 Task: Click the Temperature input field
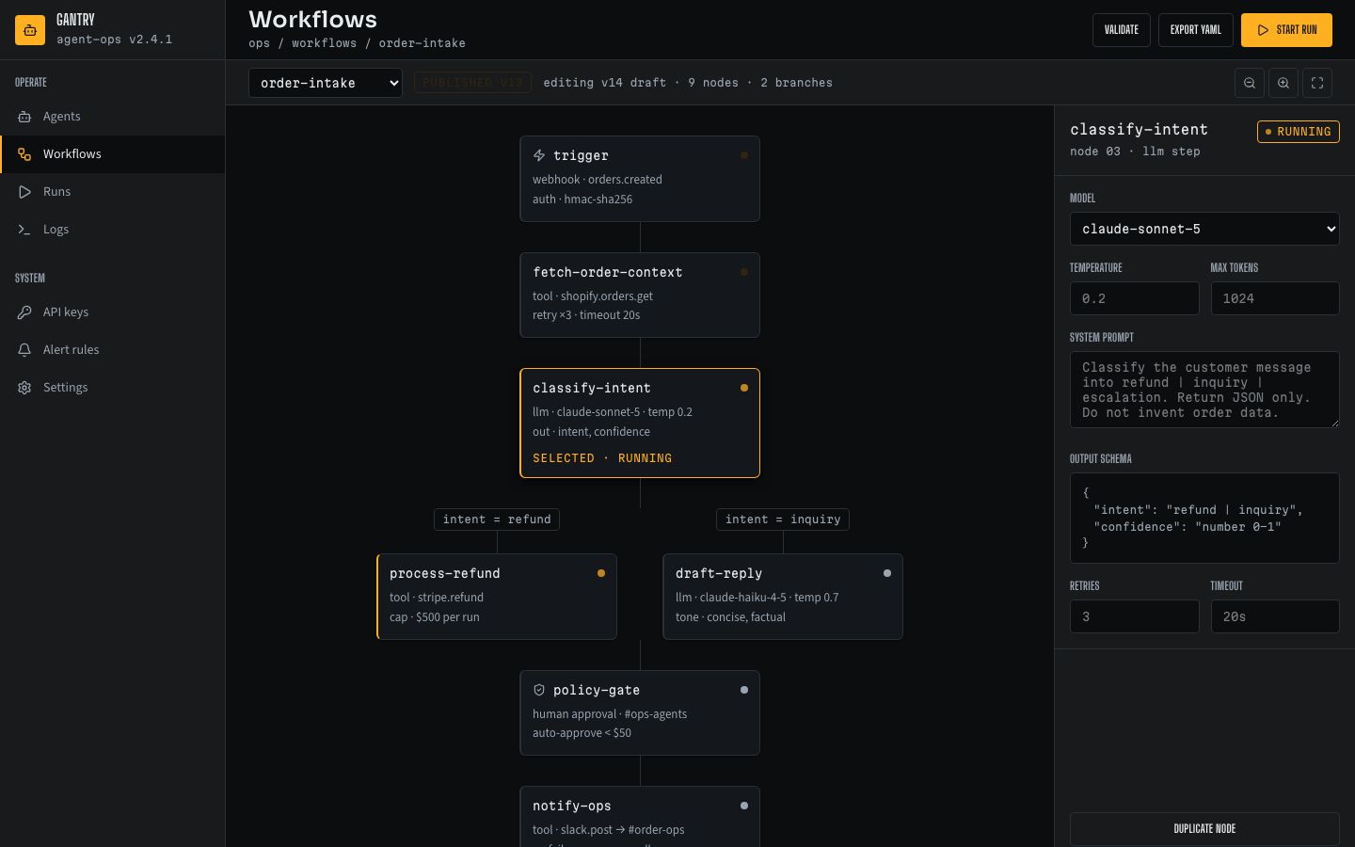click(x=1135, y=298)
